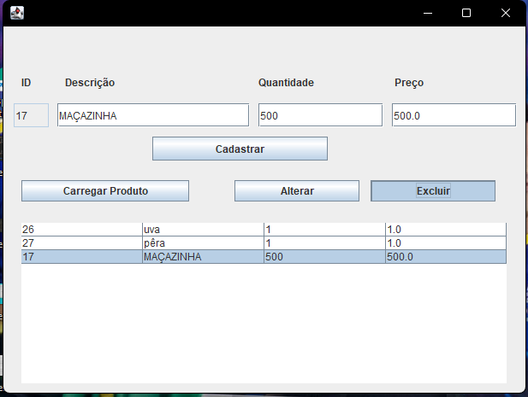This screenshot has height=397, width=528.
Task: Select the quantity cell in pêra row
Action: [324, 243]
